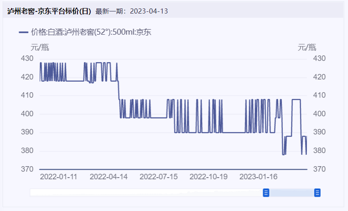Click the x-axis date label 2023-01-16

point(259,177)
